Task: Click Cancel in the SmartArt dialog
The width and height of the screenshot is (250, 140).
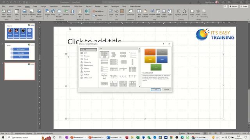Action: coord(166,90)
